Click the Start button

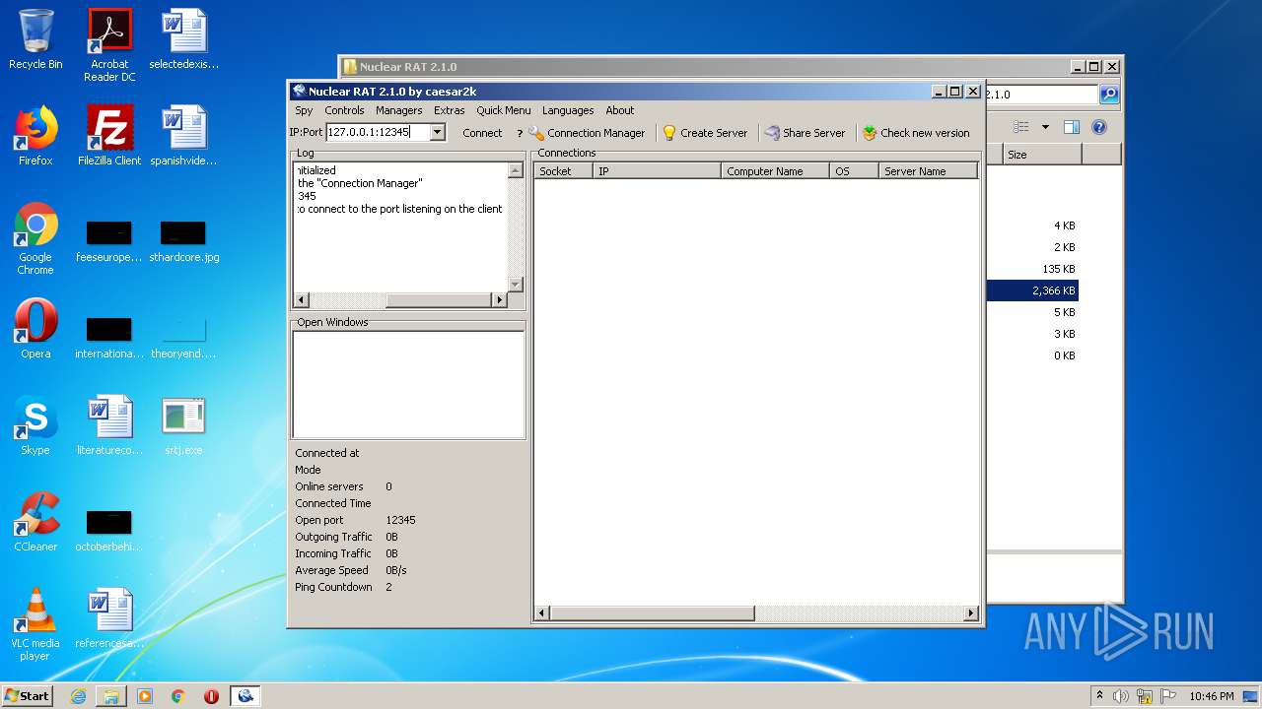28,695
